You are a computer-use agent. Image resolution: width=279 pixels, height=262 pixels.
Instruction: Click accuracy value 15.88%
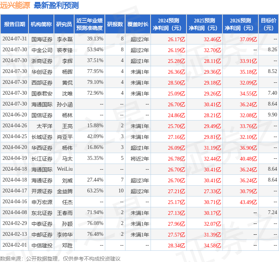(95, 126)
